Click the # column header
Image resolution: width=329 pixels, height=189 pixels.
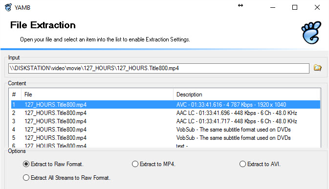click(15, 94)
